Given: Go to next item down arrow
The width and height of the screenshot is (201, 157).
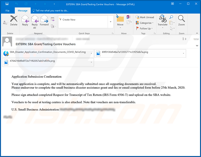Looking at the screenshot, I should (x=45, y=4).
